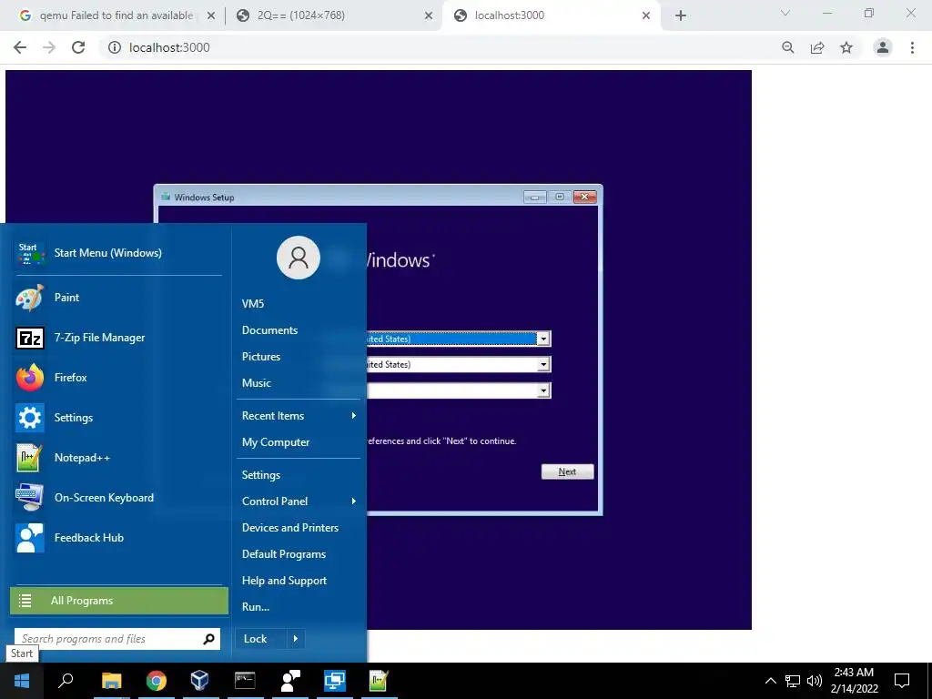Open the command prompt taskbar icon
This screenshot has height=699, width=932.
(245, 681)
